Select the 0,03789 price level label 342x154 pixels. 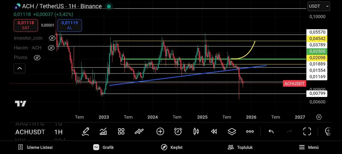(x=317, y=45)
